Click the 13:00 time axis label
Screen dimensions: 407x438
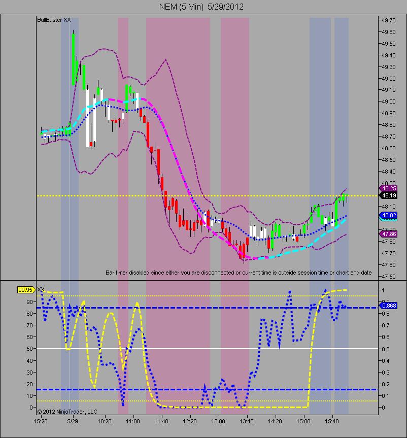pos(218,421)
